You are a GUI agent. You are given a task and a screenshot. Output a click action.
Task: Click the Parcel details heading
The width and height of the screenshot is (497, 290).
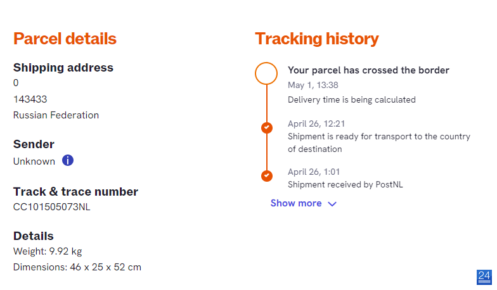[x=65, y=39]
